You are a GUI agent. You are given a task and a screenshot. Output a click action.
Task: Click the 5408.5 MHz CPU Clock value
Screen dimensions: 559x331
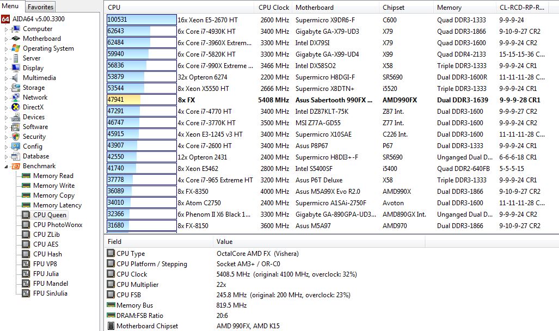point(287,274)
